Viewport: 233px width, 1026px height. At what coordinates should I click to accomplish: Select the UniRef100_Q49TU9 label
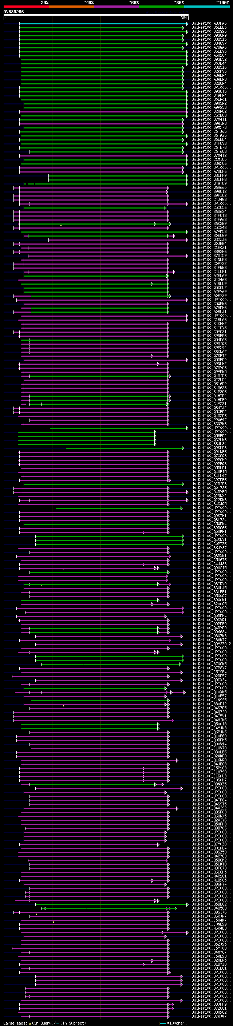[x=209, y=183]
